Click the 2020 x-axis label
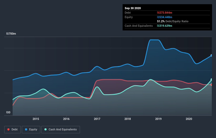This screenshot has height=138, width=216. [x=189, y=119]
